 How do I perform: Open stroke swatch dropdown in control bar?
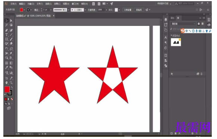pos(31,10)
